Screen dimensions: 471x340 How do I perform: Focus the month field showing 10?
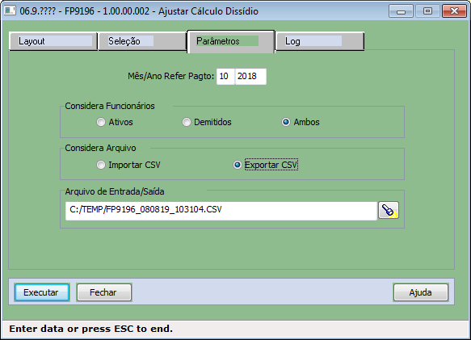click(225, 76)
